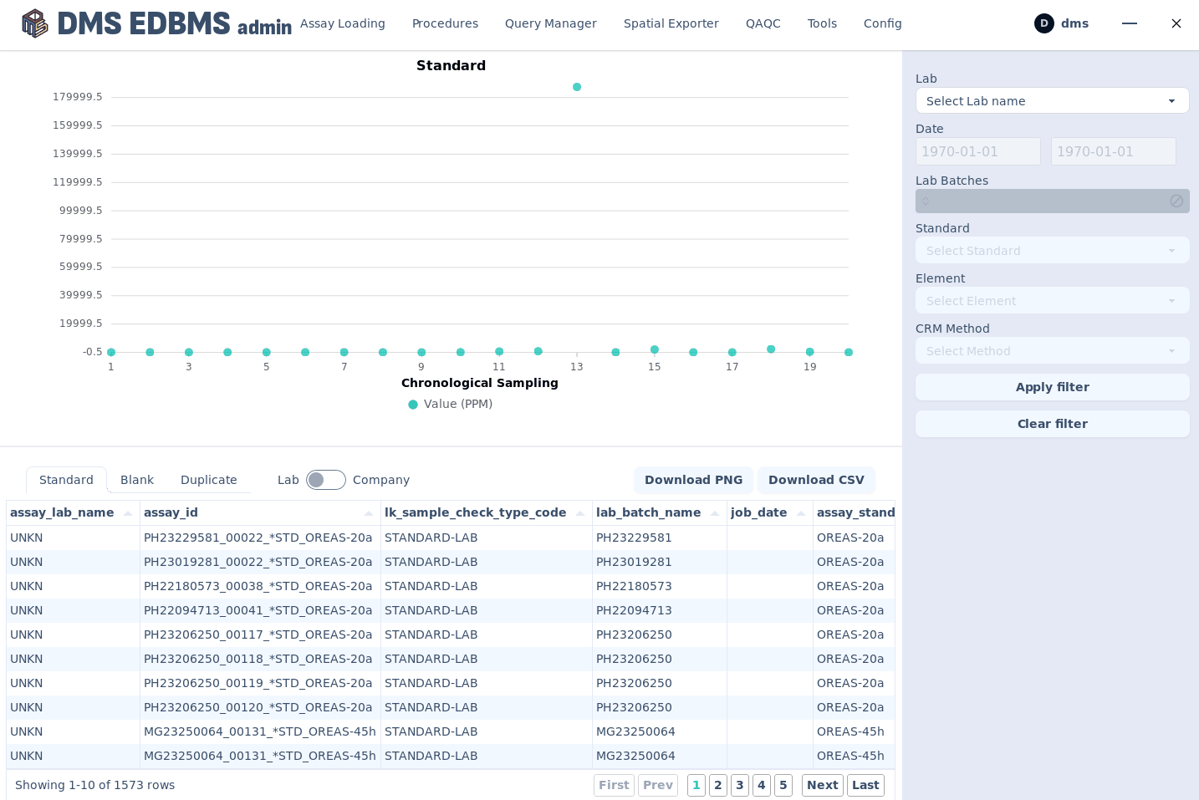This screenshot has height=800, width=1199.
Task: Expand the CRM Method dropdown
Action: [x=1052, y=351]
